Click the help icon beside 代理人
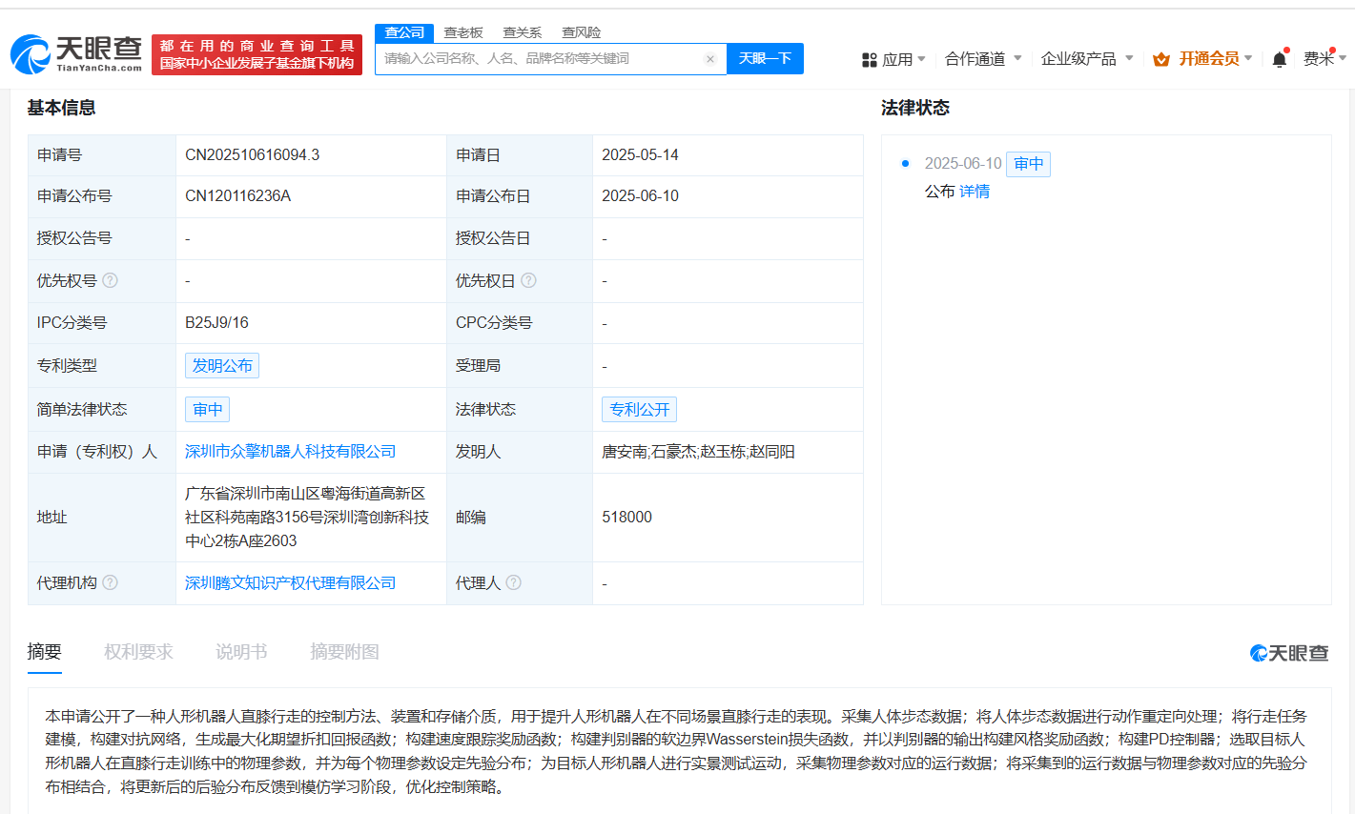This screenshot has width=1355, height=814. tap(513, 582)
